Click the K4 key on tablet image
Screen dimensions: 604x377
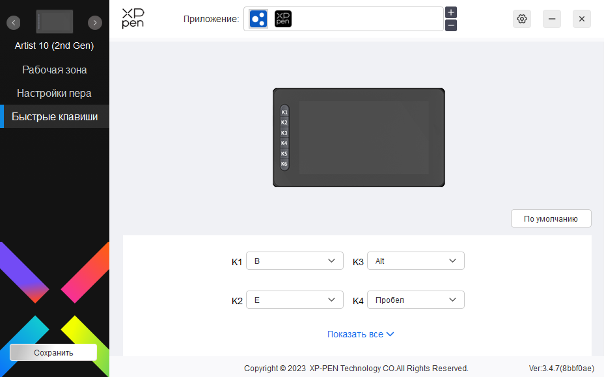click(x=284, y=143)
